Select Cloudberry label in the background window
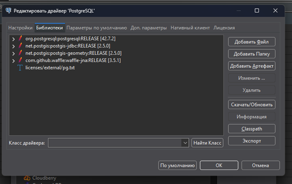 point(44,178)
